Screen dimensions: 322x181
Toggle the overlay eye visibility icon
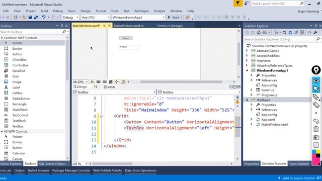pos(316,80)
